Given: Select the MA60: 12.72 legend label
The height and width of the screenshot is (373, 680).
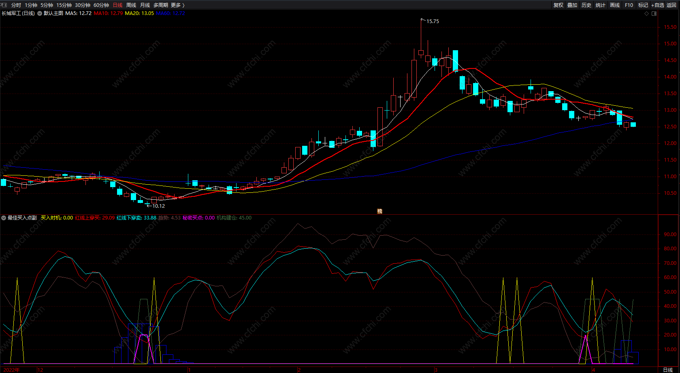Looking at the screenshot, I should 171,13.
